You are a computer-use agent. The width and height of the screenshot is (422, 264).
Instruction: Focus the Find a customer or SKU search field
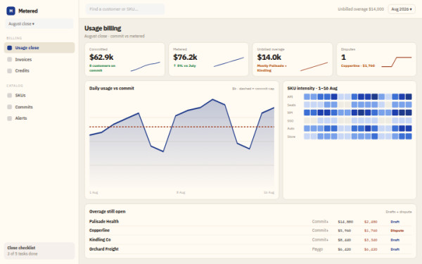[x=125, y=9]
